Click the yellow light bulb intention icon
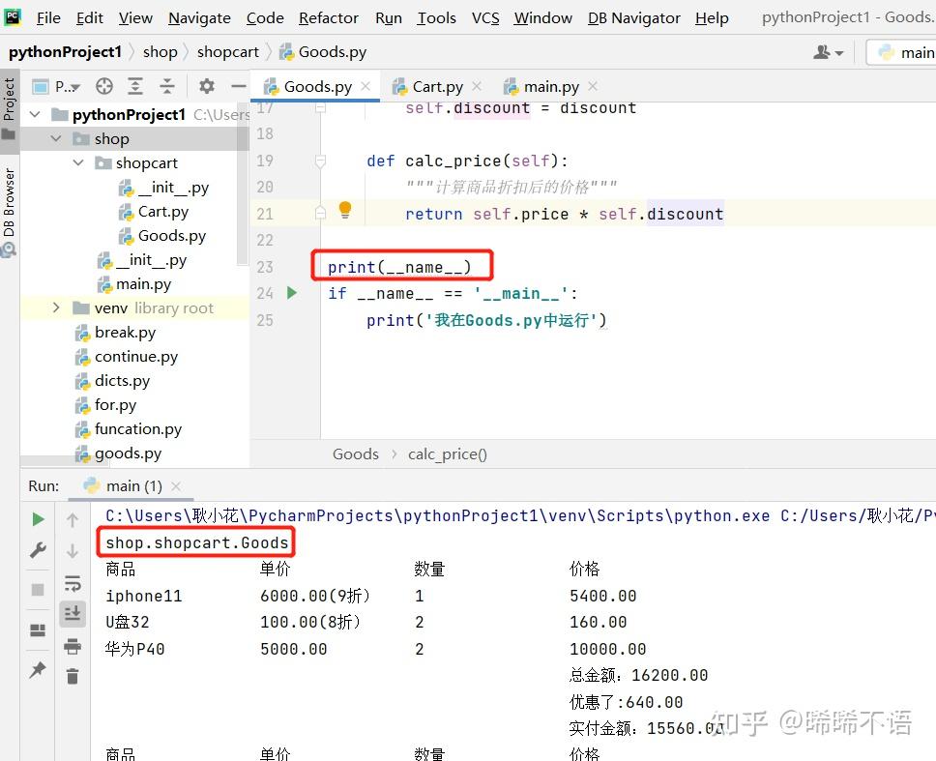 point(345,210)
